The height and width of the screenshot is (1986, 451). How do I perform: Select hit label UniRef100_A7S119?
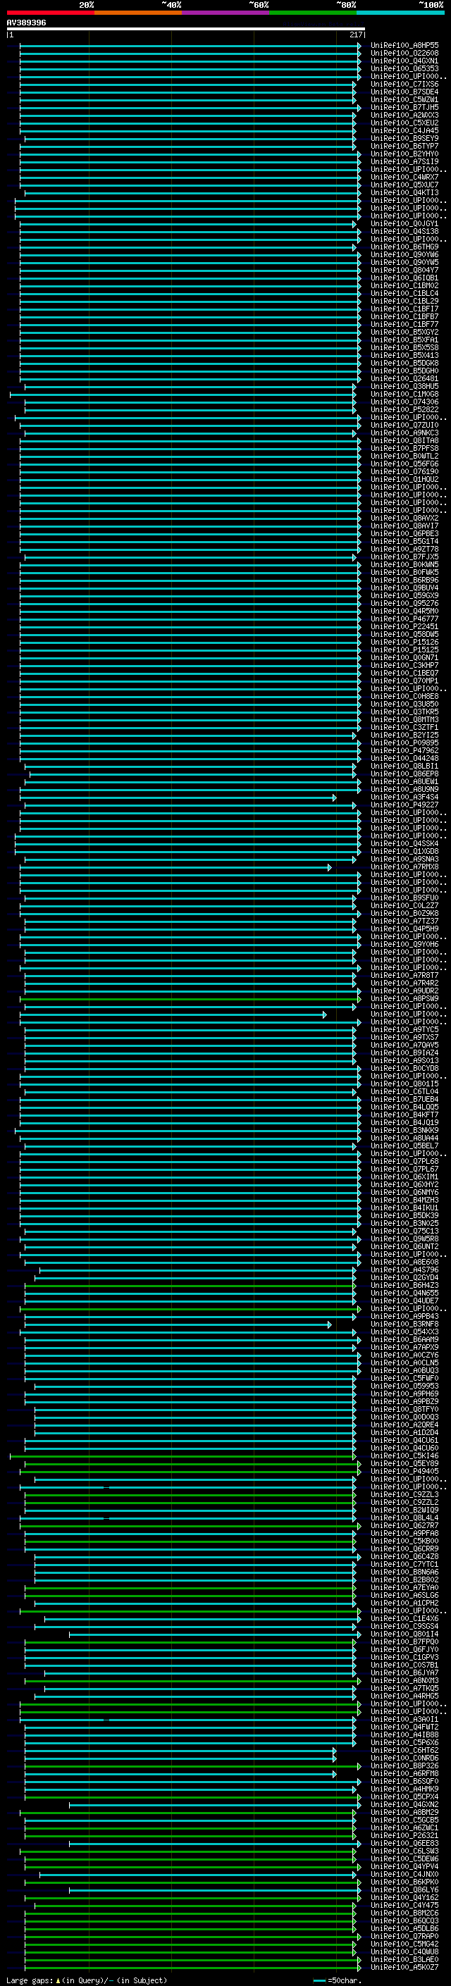coord(404,162)
